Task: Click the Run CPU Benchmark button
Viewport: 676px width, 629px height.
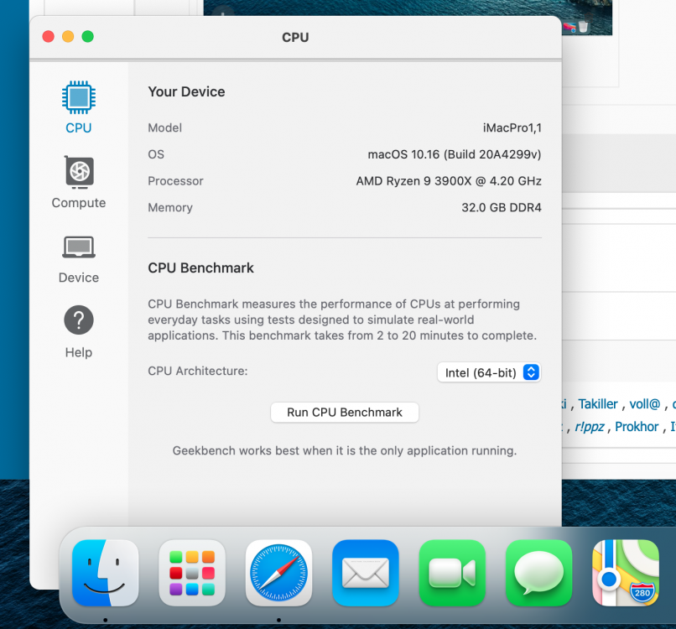Action: (x=345, y=413)
